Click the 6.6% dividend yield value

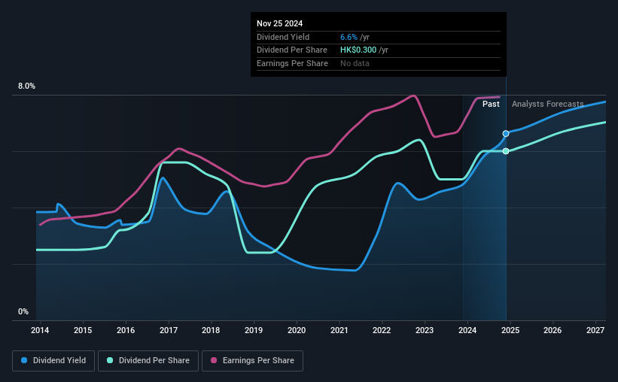tap(349, 37)
